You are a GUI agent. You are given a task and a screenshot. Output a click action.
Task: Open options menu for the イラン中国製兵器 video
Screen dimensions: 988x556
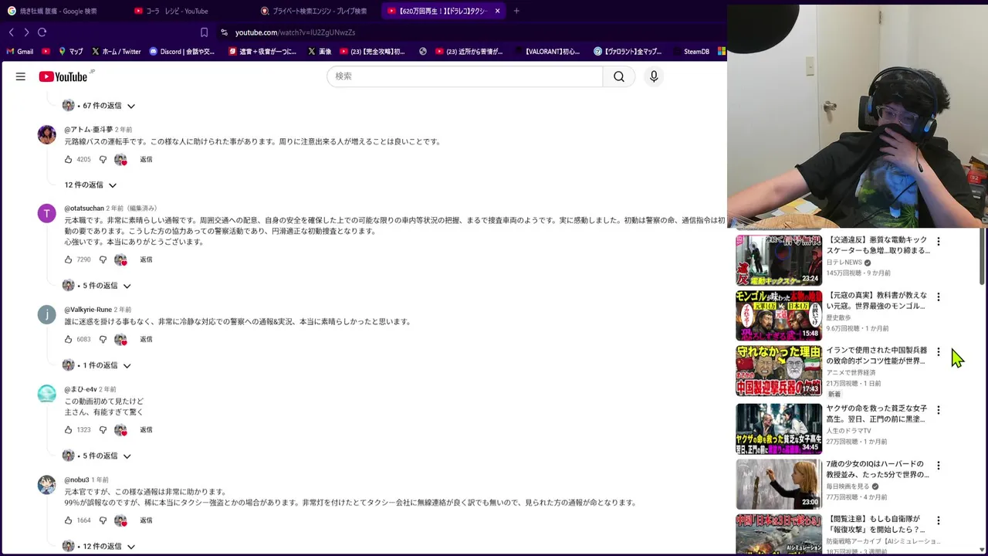(x=939, y=352)
